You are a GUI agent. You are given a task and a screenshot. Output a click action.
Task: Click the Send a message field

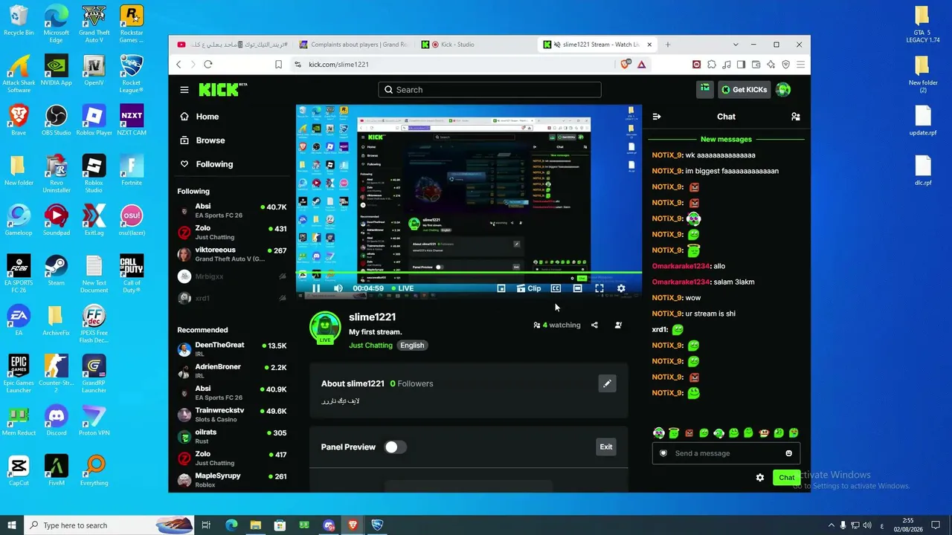(x=726, y=453)
